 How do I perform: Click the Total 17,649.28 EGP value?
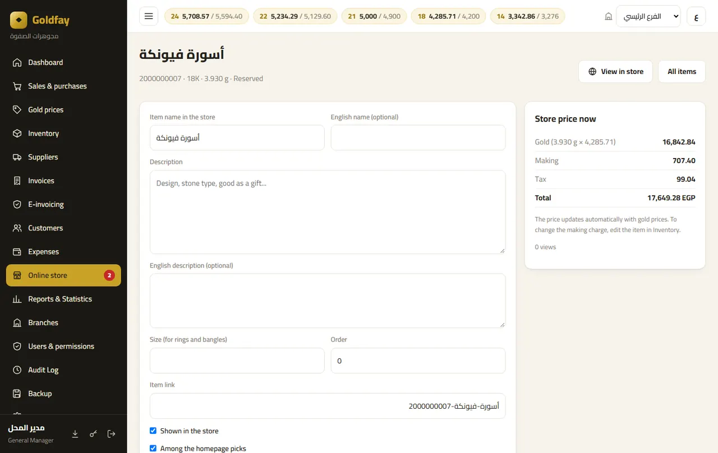671,198
